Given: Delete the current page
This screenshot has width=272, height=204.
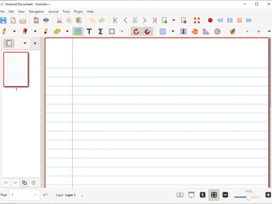Looking at the screenshot, I should tap(184, 20).
